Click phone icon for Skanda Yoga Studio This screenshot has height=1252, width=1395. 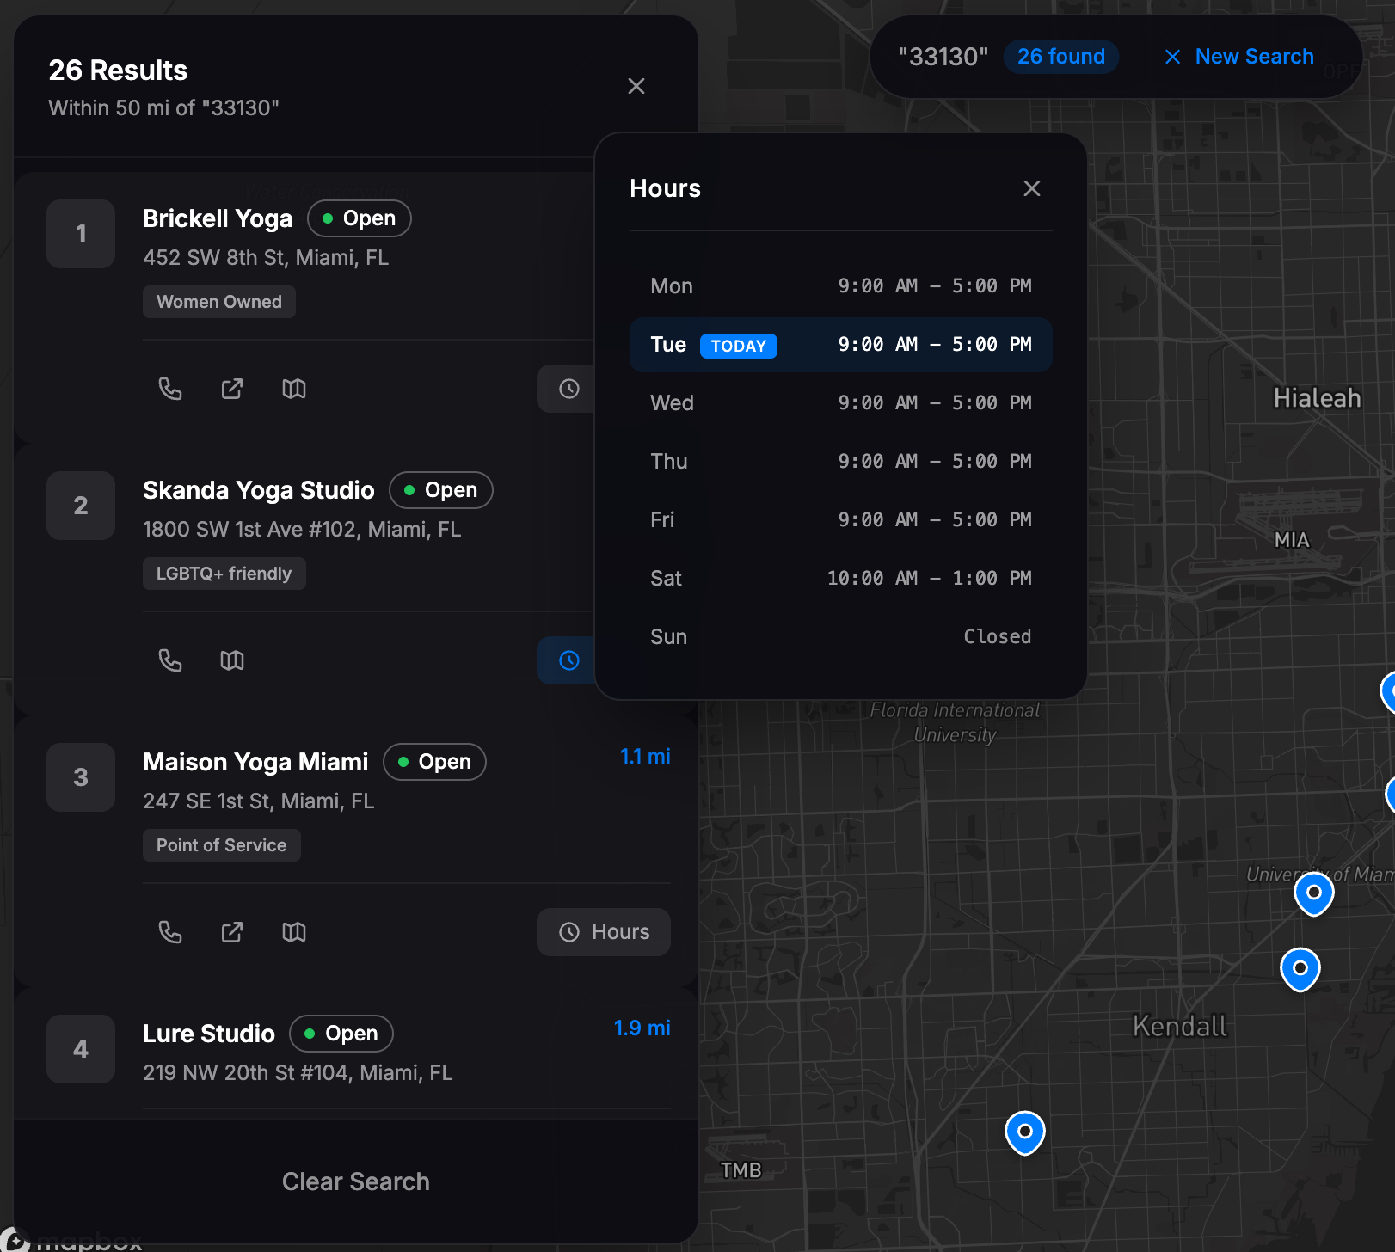170,661
